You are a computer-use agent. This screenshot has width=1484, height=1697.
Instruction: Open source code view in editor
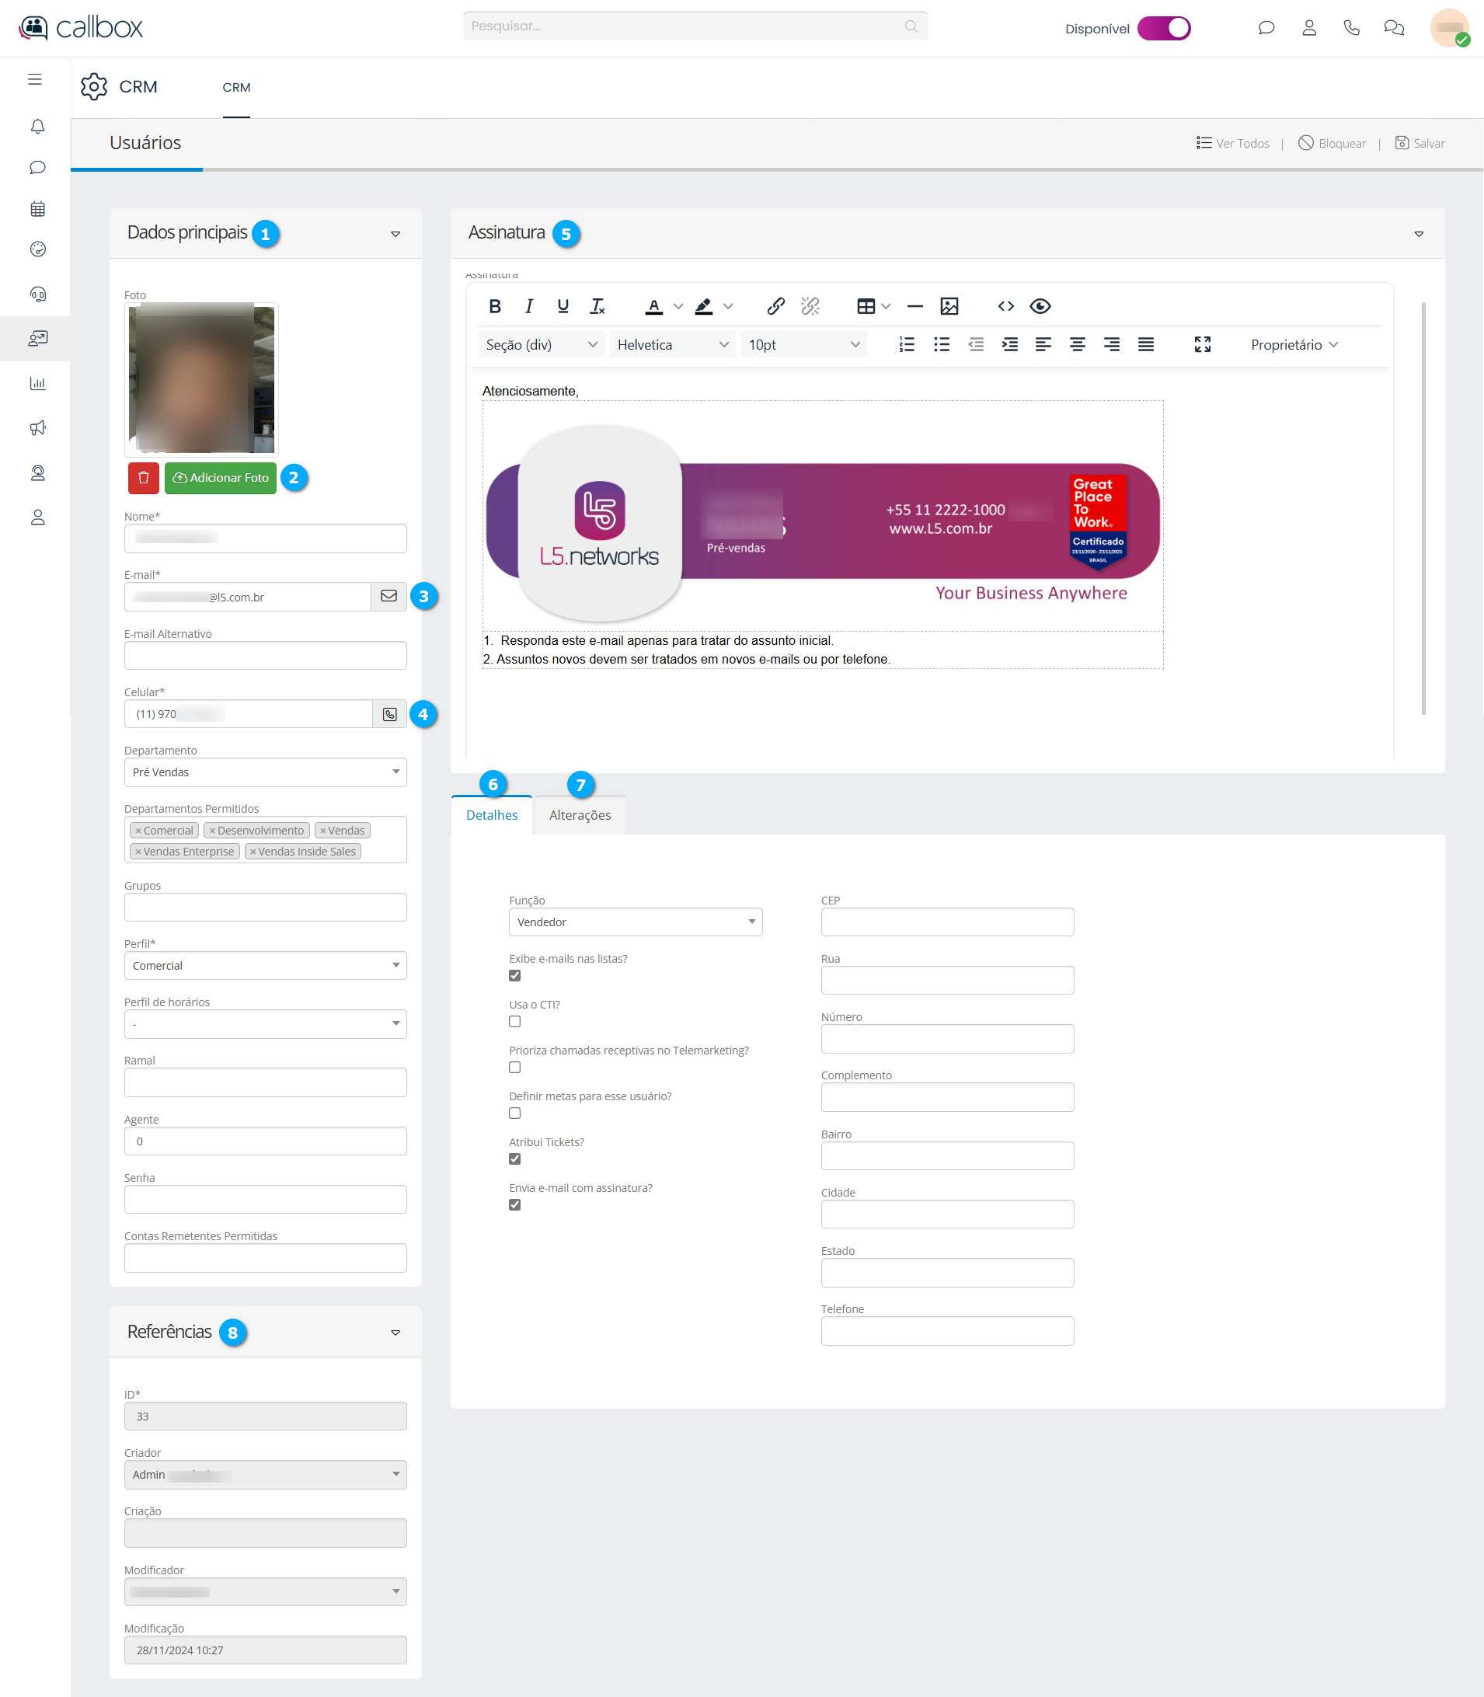[x=1005, y=306]
